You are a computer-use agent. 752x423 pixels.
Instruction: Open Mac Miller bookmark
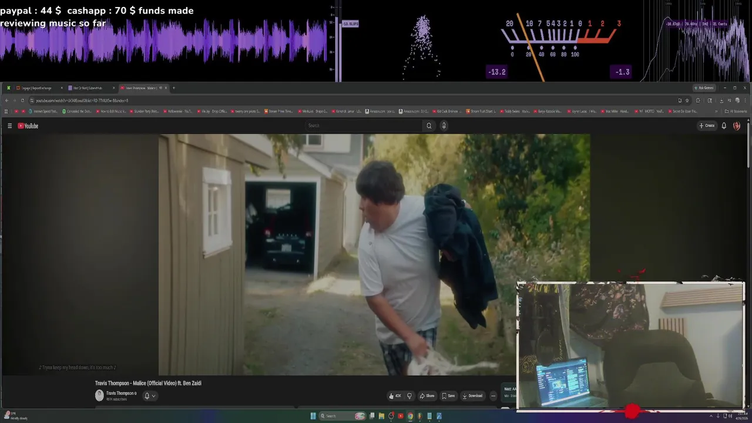[616, 111]
